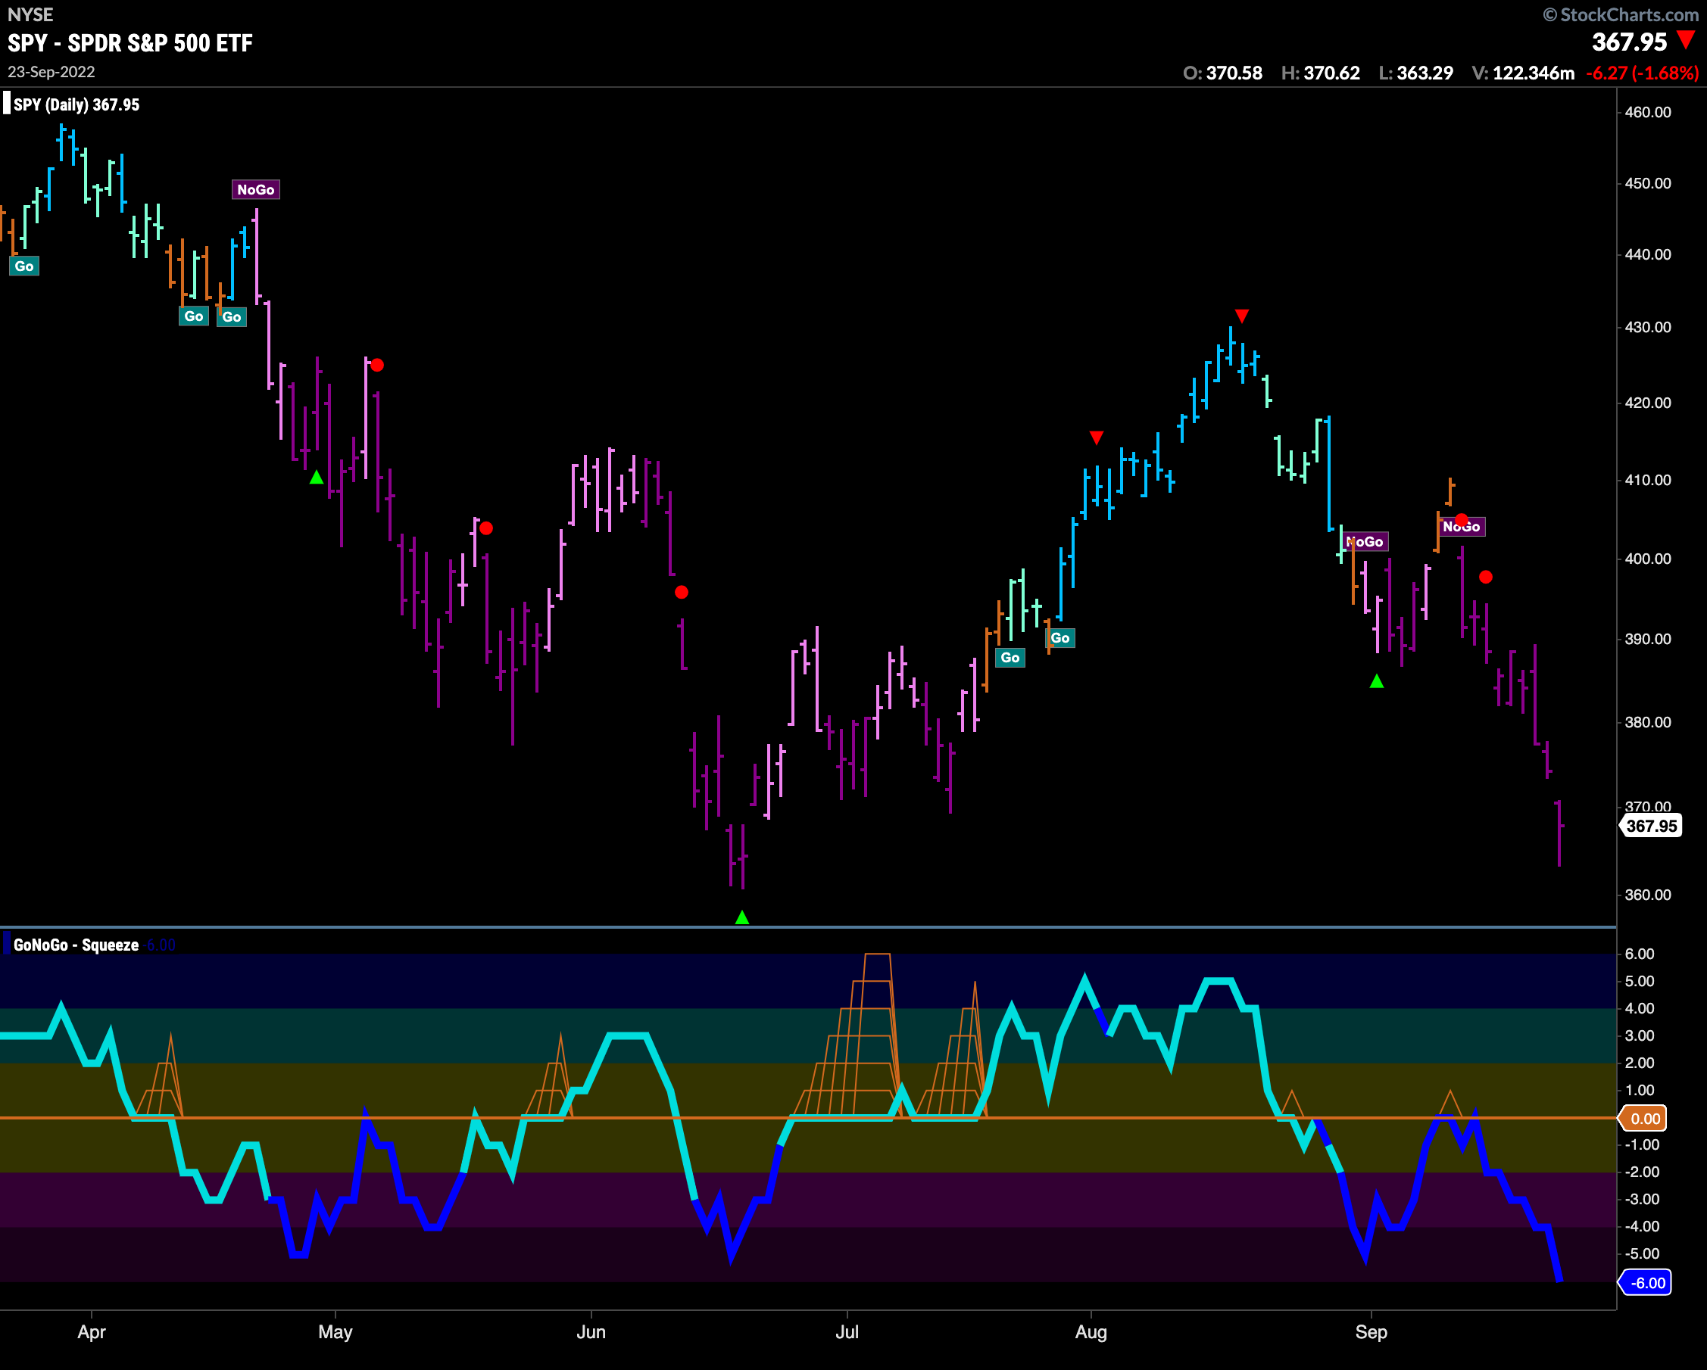Screen dimensions: 1707x1370
Task: Click the May label on time axis
Action: point(335,1331)
